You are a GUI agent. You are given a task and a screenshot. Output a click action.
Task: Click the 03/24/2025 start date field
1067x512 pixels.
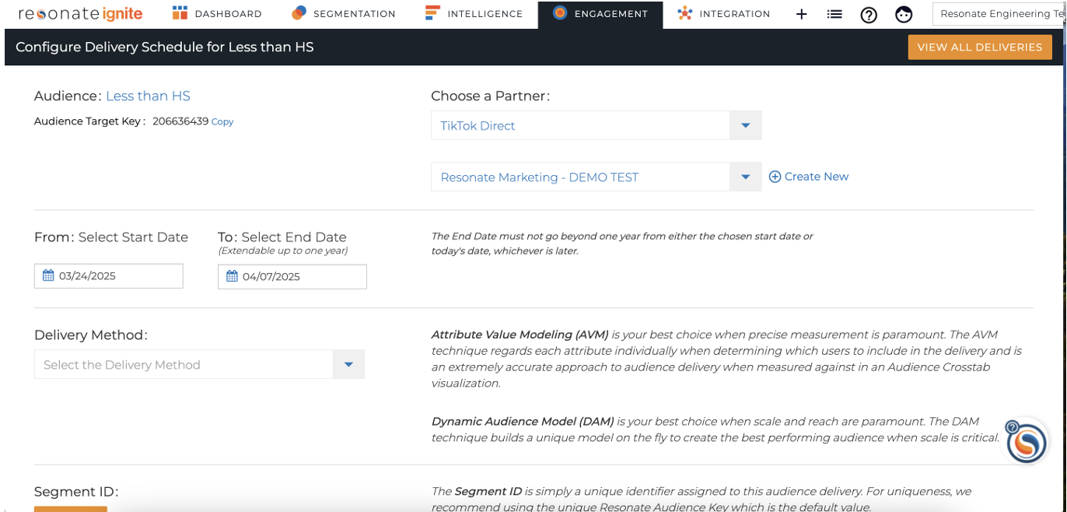109,275
